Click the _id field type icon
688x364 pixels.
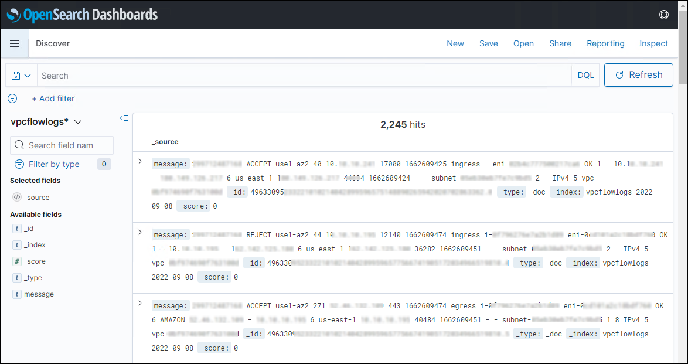[16, 229]
